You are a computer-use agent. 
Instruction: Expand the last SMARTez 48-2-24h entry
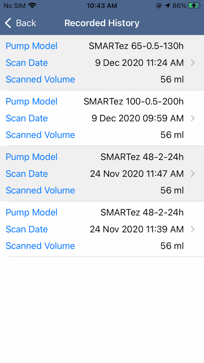193,229
